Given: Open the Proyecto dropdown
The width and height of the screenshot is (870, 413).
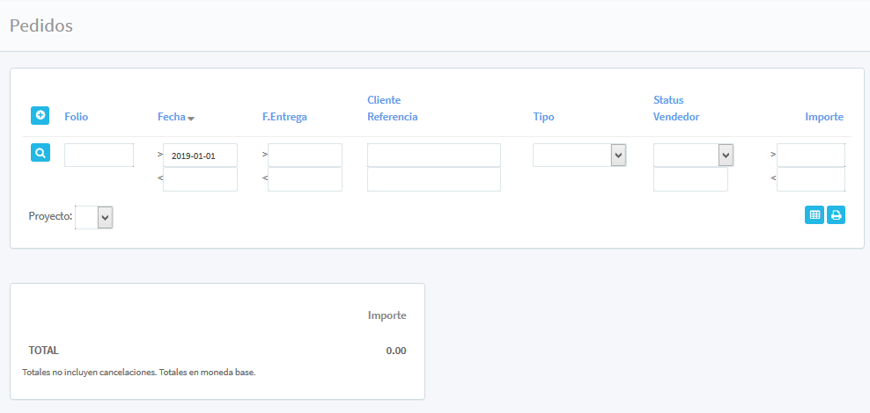Looking at the screenshot, I should point(94,217).
